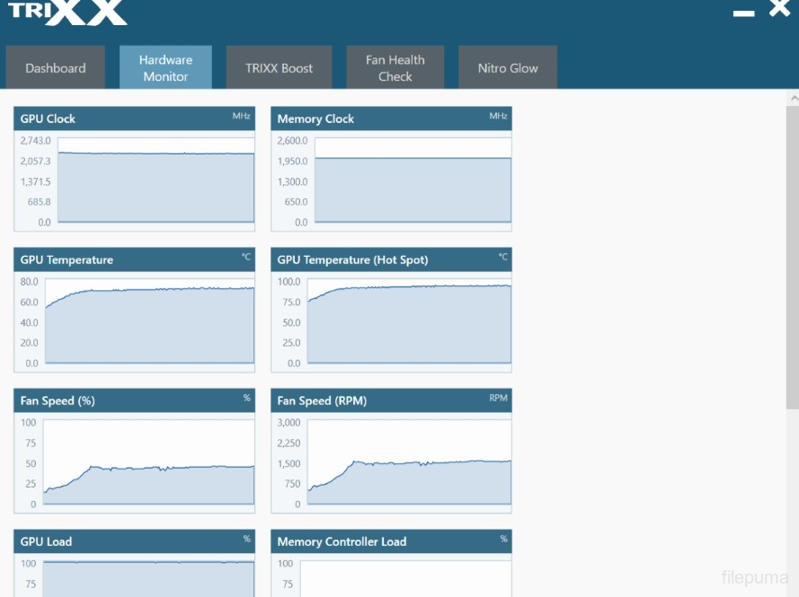The height and width of the screenshot is (597, 799).
Task: Select the GPU Temperature (Hot Spot) header
Action: coord(391,259)
